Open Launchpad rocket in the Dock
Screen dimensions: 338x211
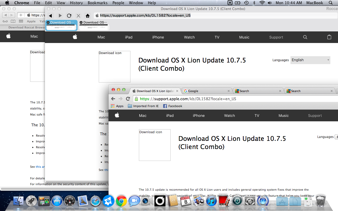click(x=31, y=201)
